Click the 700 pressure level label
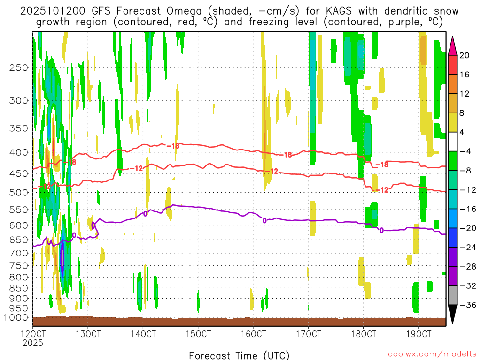Screen dimensions: 481x360 click(x=19, y=253)
